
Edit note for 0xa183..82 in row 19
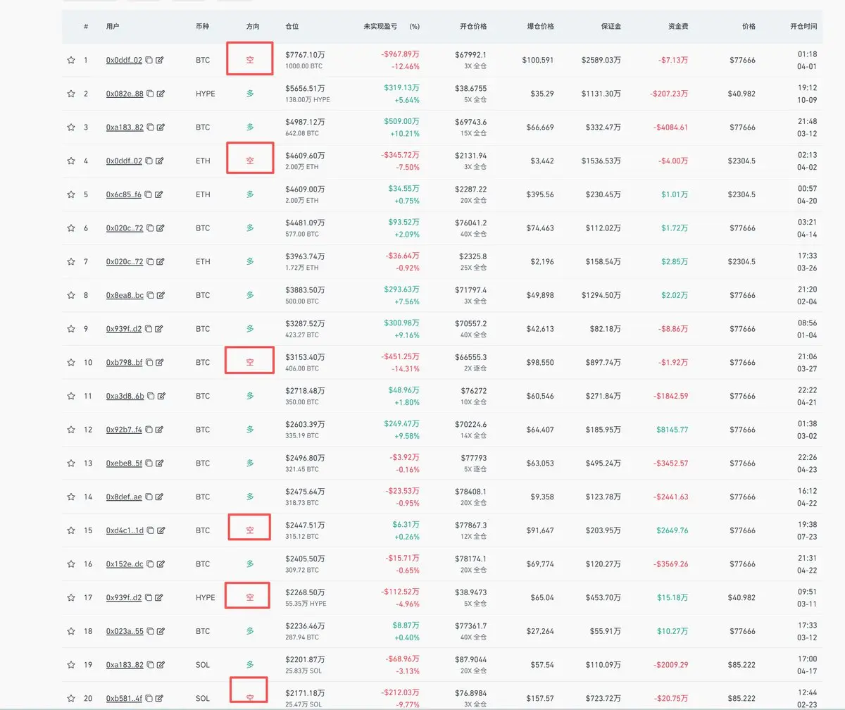pos(160,665)
